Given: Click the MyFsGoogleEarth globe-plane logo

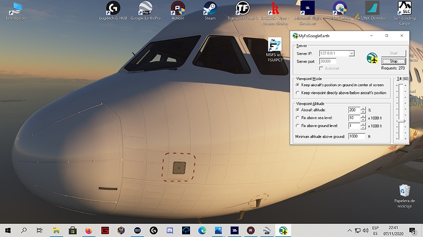Looking at the screenshot, I should pyautogui.click(x=372, y=58).
